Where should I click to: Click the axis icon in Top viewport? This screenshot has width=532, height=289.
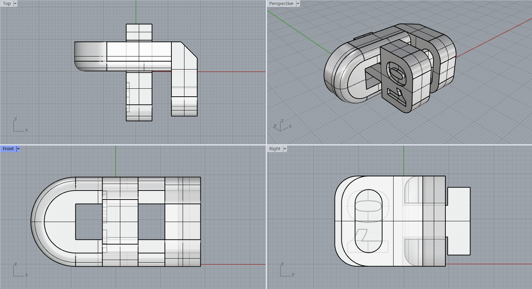pyautogui.click(x=20, y=125)
